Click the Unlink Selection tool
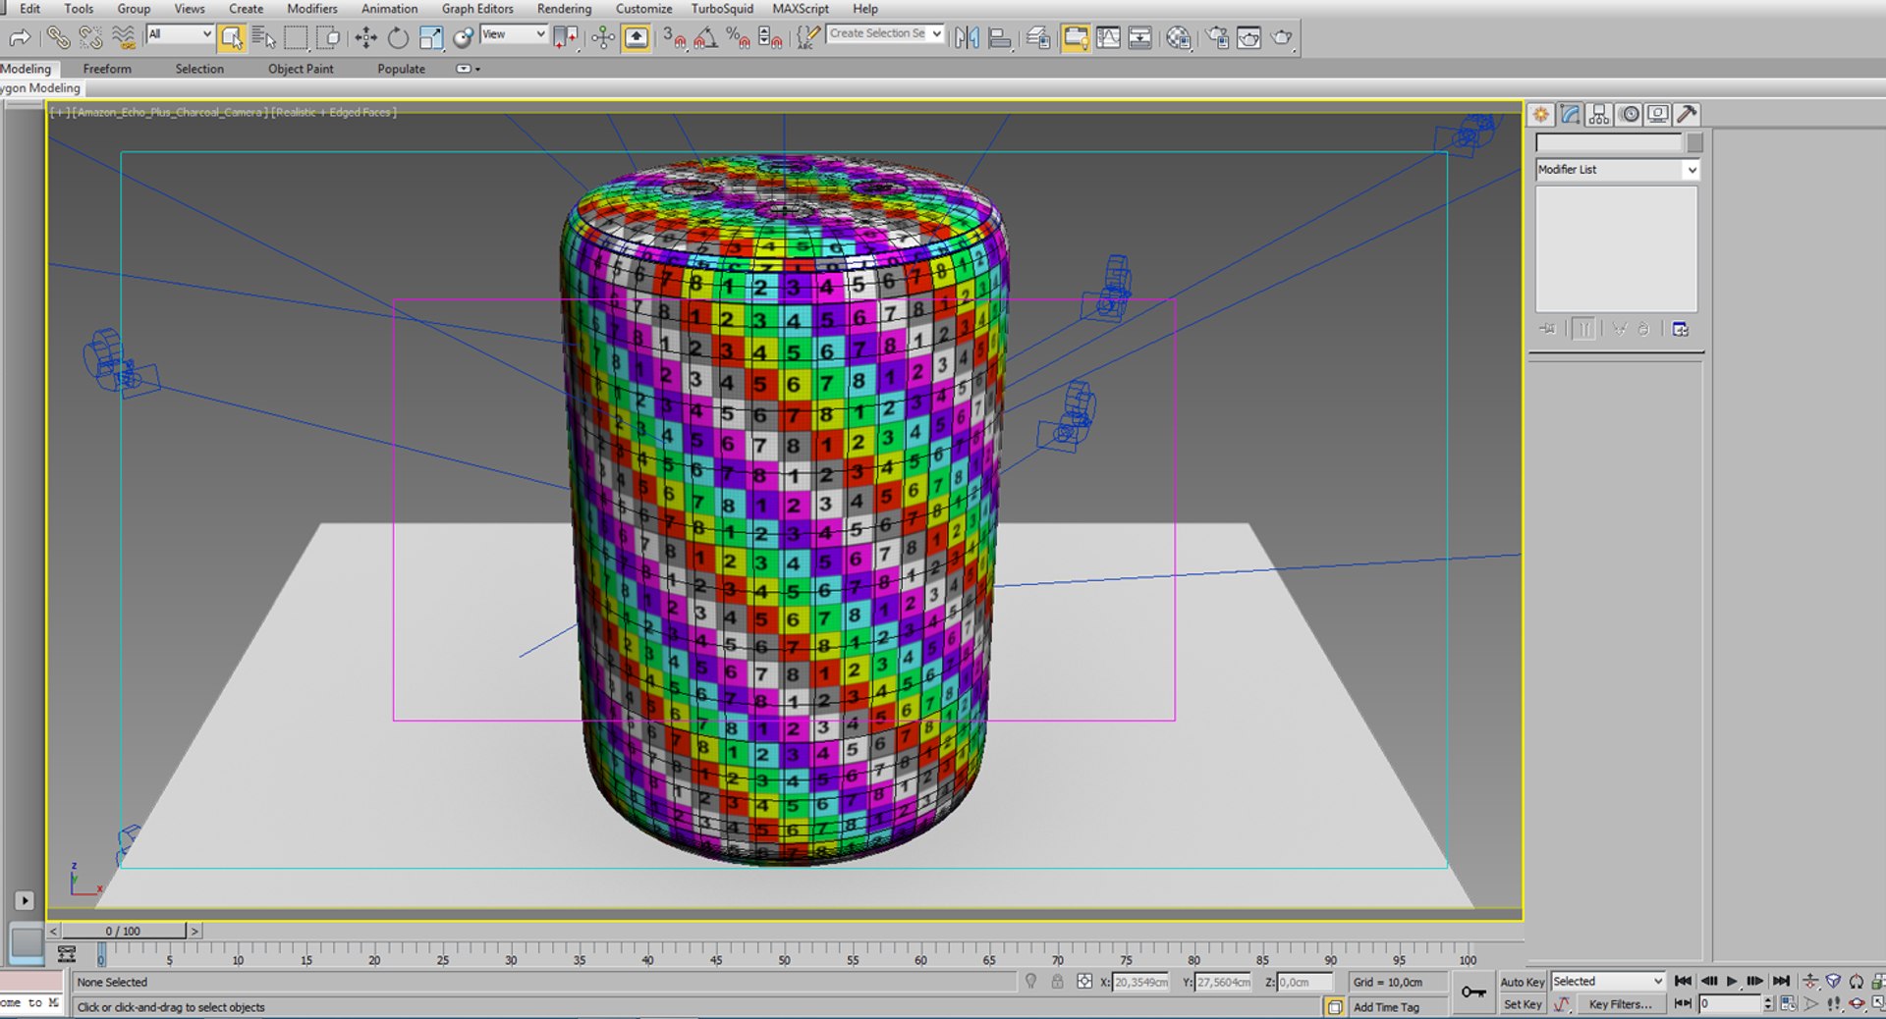This screenshot has height=1019, width=1886. [x=90, y=37]
